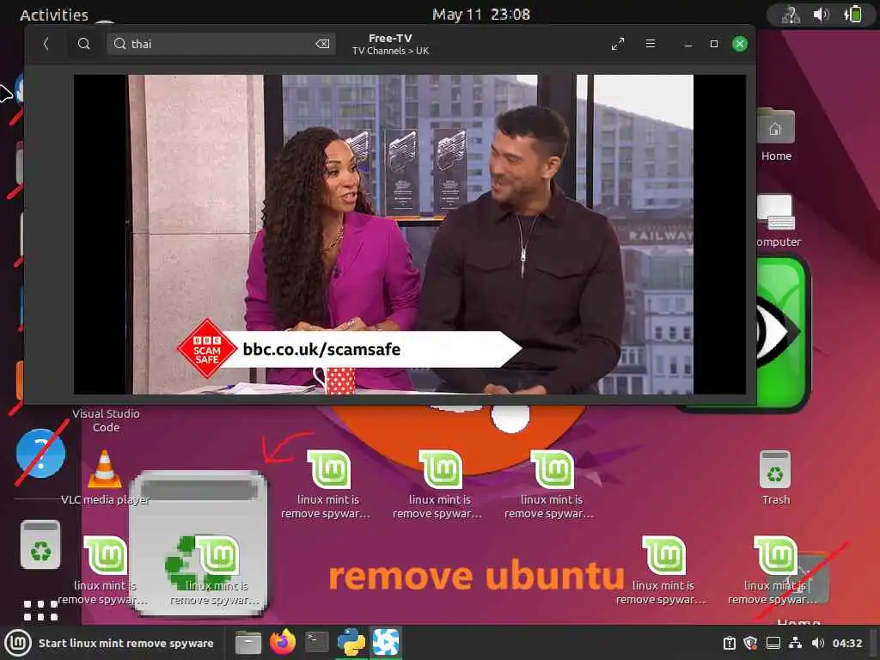This screenshot has width=880, height=660.
Task: Click the Python icon in the taskbar
Action: coord(351,642)
